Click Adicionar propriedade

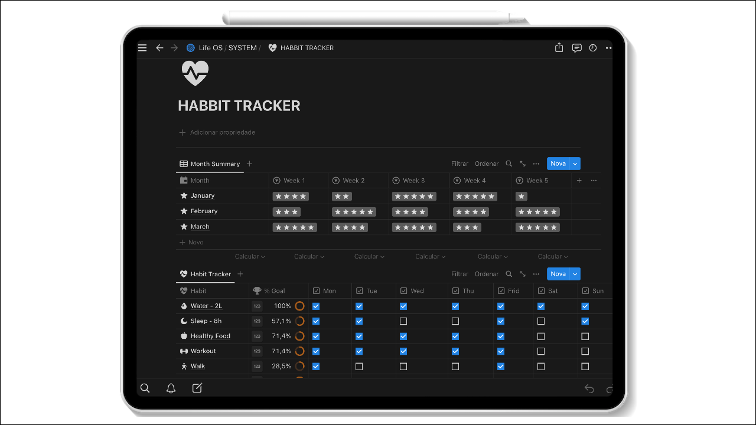click(x=217, y=132)
